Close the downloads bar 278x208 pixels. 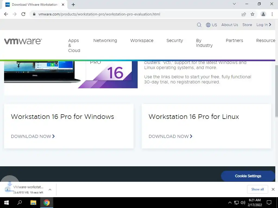[273, 189]
